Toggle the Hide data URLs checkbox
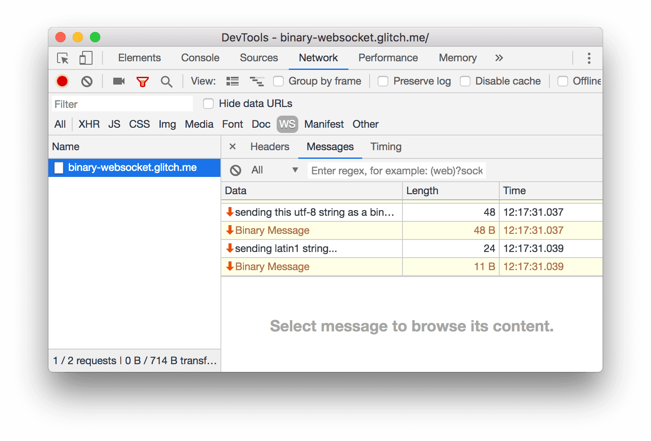Image resolution: width=651 pixels, height=441 pixels. point(208,104)
